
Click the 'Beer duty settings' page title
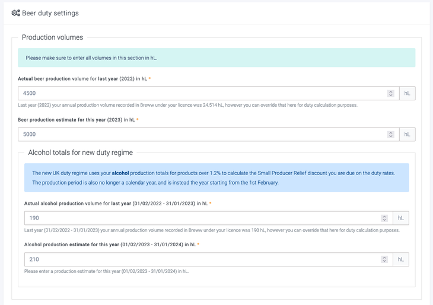click(x=50, y=13)
